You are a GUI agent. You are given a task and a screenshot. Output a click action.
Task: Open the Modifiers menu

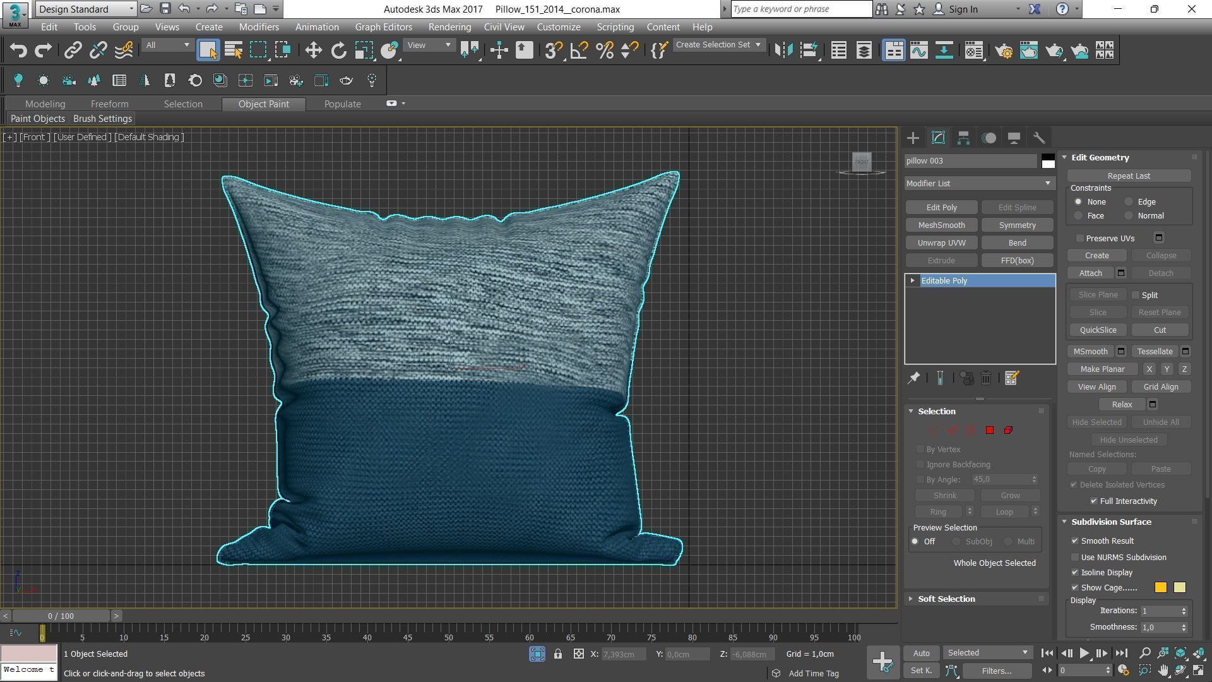click(259, 27)
